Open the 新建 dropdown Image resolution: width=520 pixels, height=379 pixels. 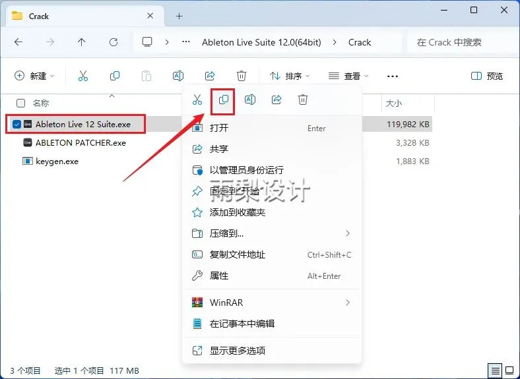point(34,76)
